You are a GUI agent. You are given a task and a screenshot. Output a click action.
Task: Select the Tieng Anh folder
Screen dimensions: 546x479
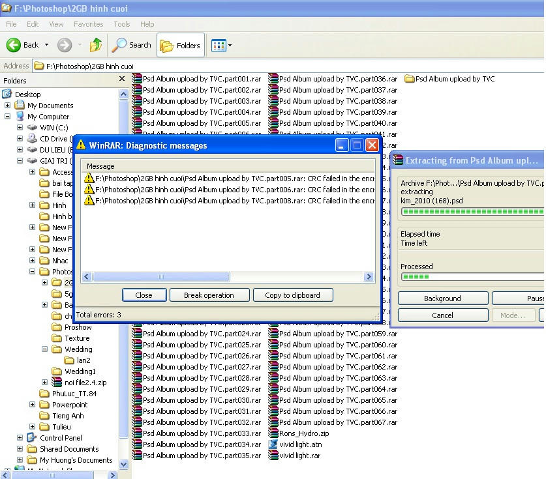coord(61,416)
